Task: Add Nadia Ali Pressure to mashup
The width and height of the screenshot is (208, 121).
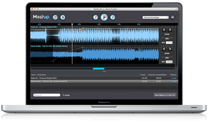Action: click(x=174, y=78)
